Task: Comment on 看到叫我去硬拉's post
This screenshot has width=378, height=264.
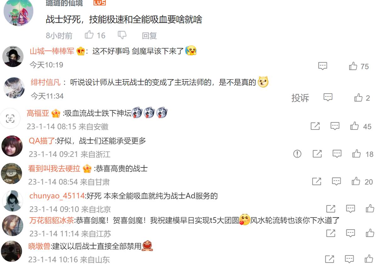Action: (x=336, y=181)
